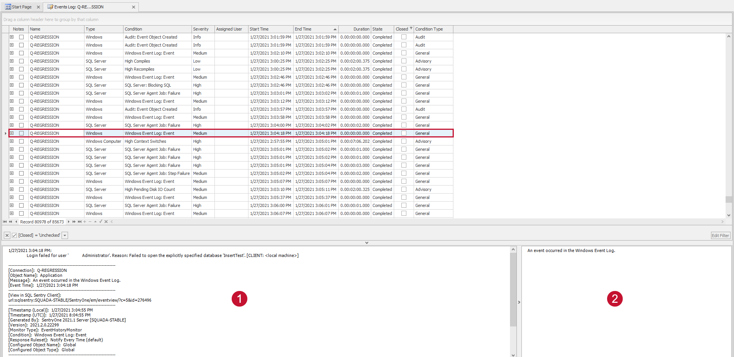Open the recent filters dropdown arrow
The height and width of the screenshot is (357, 734).
pyautogui.click(x=65, y=236)
